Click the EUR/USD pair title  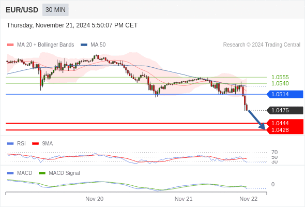(x=22, y=10)
